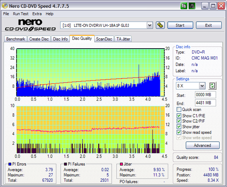The width and height of the screenshot is (227, 187).
Task: Open the Extra menu
Action: tap(37, 14)
